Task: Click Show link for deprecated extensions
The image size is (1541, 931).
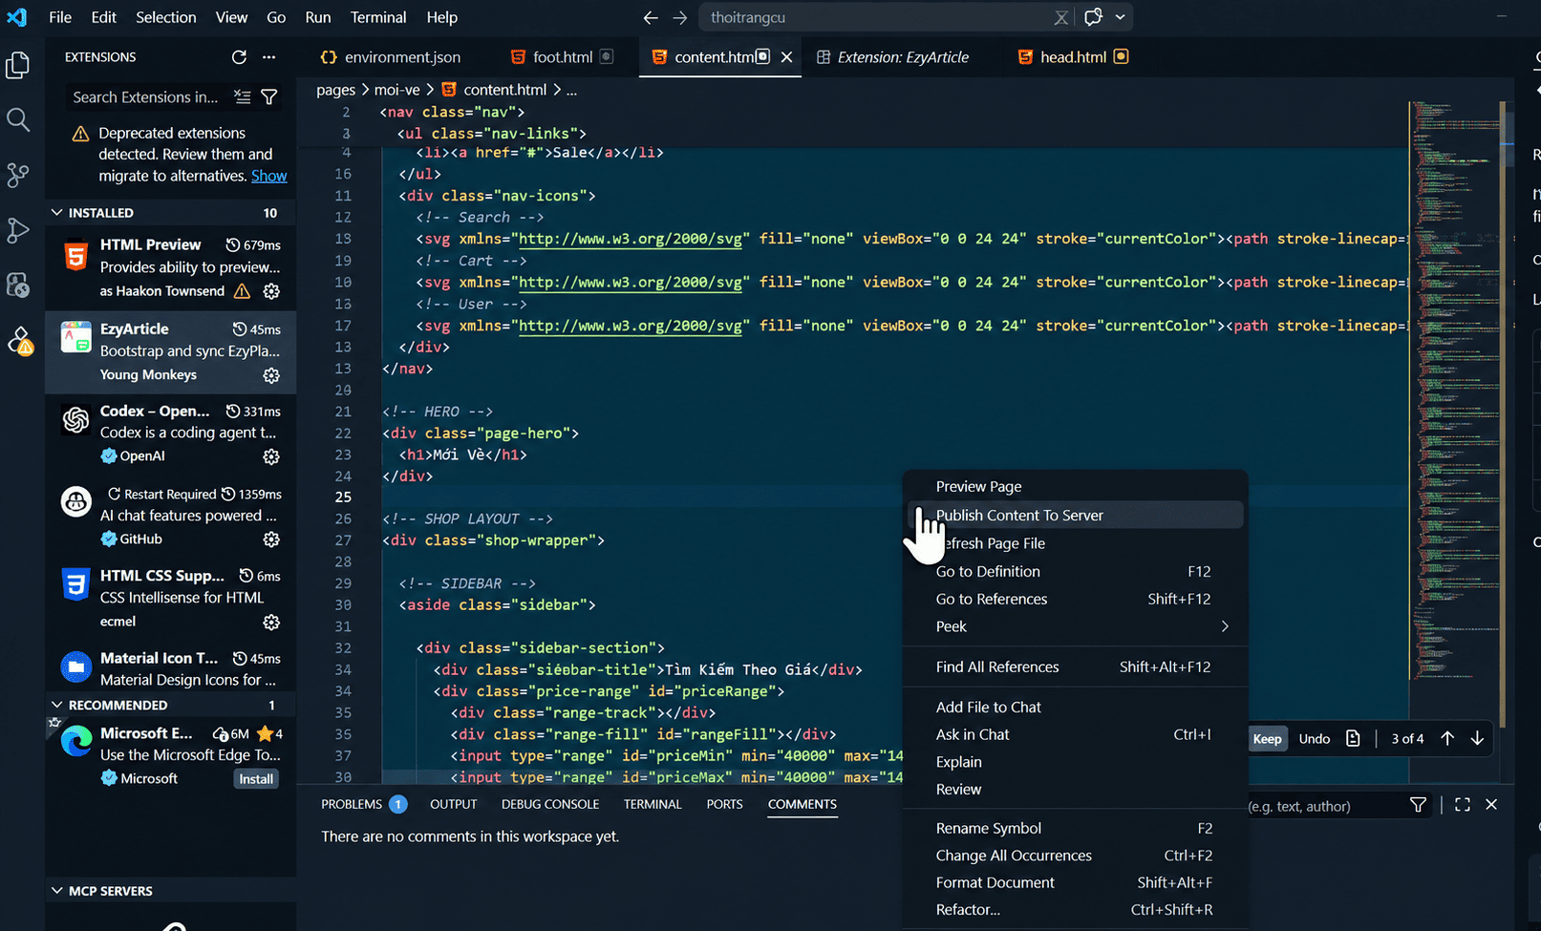Action: [268, 176]
